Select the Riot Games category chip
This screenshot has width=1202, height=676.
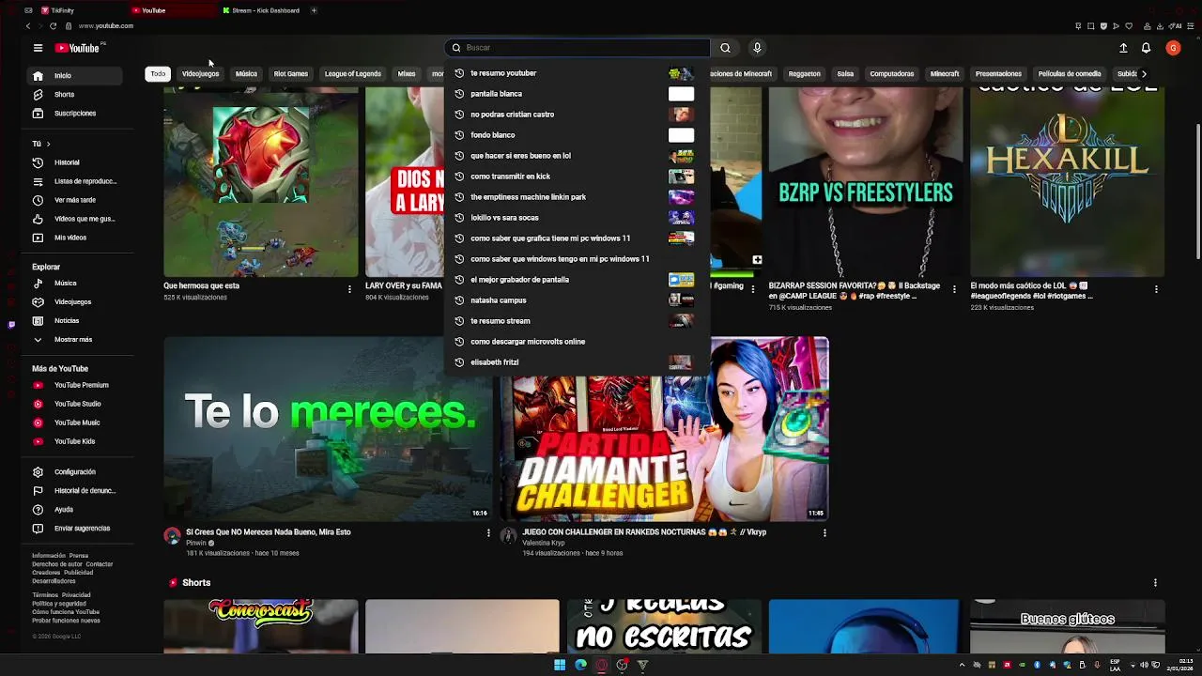[x=290, y=73]
